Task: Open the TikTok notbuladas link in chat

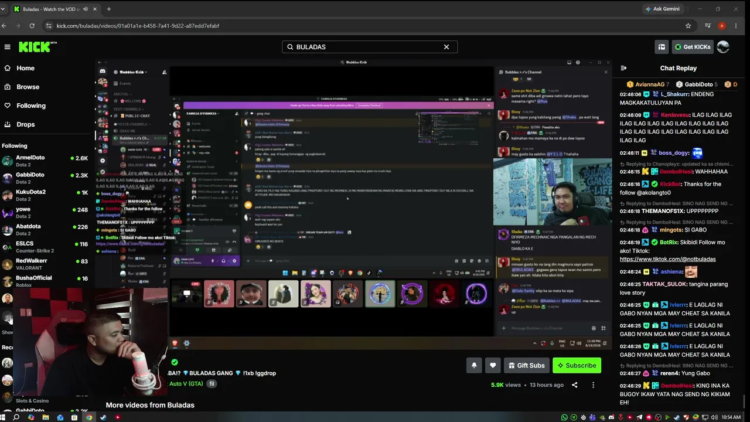Action: pos(667,259)
